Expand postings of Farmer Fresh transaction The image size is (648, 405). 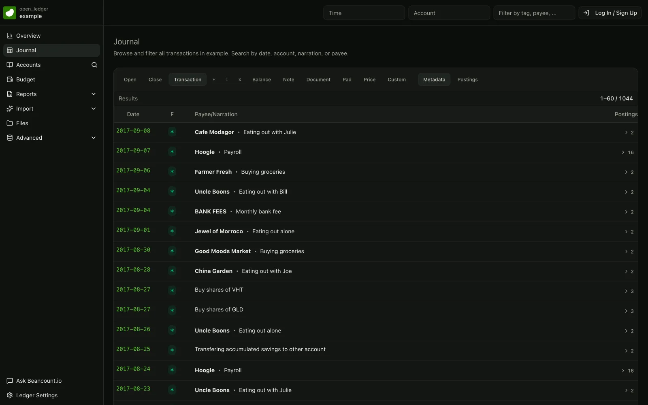coord(629,172)
